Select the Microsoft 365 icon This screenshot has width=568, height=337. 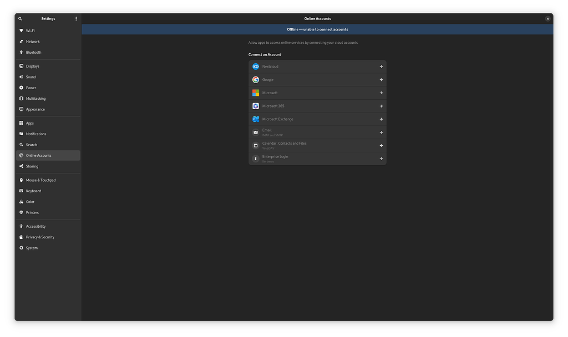pos(255,106)
